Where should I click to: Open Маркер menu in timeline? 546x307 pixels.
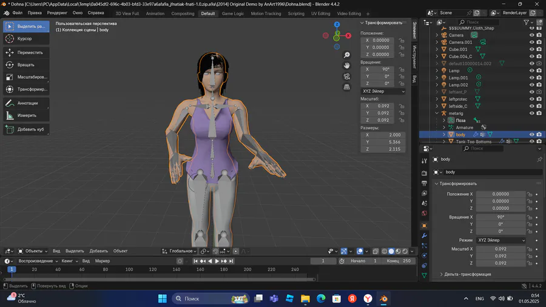pyautogui.click(x=103, y=261)
